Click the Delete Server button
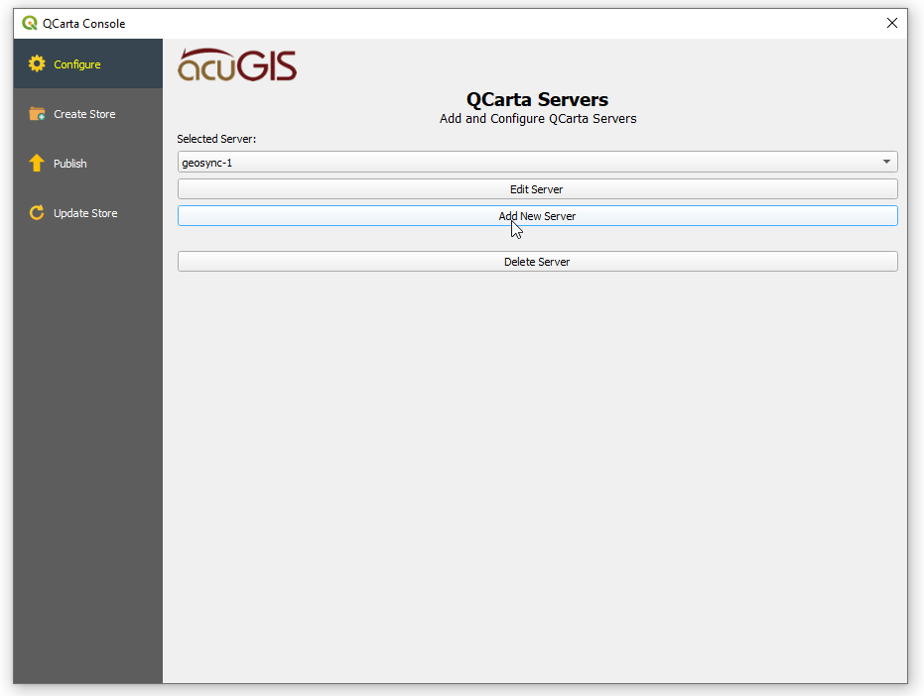The image size is (924, 696). point(538,262)
